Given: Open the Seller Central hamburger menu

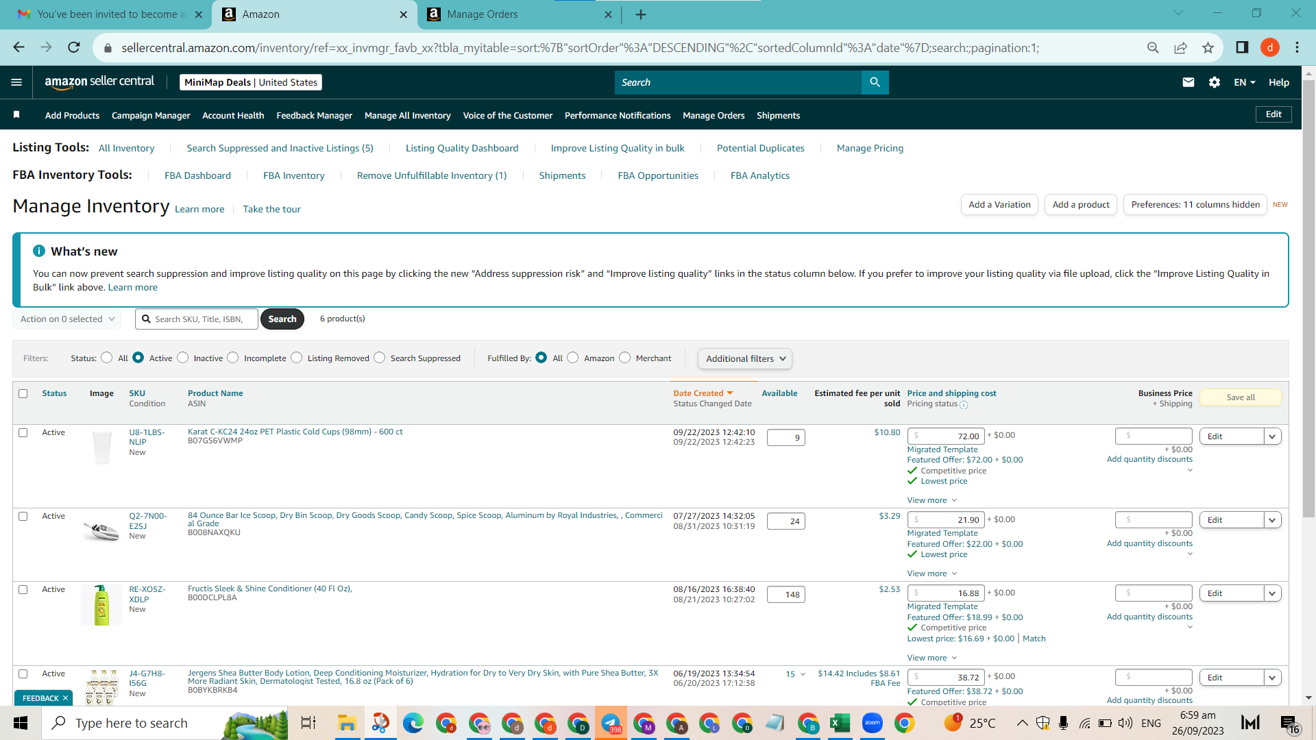Looking at the screenshot, I should 16,82.
